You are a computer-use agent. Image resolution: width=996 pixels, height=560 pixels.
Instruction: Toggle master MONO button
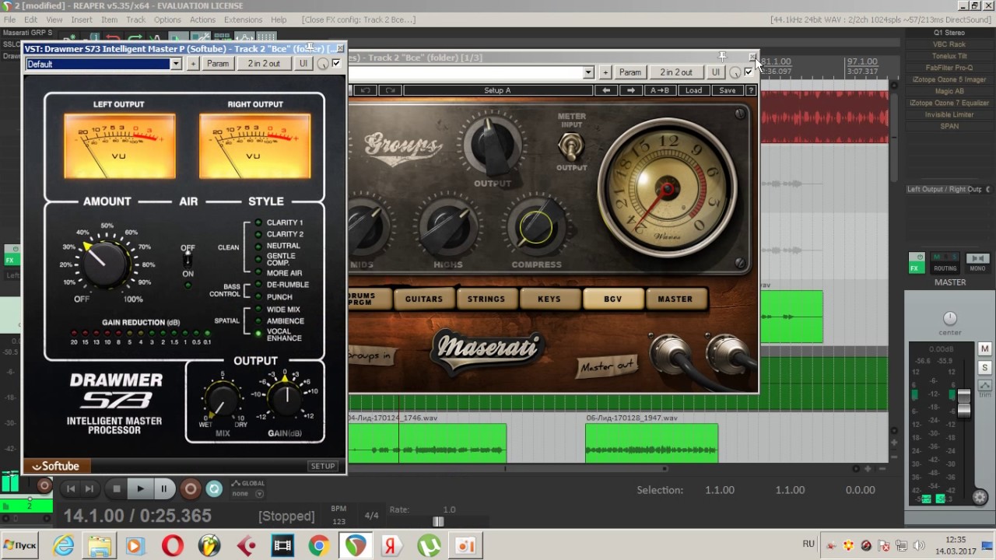977,263
